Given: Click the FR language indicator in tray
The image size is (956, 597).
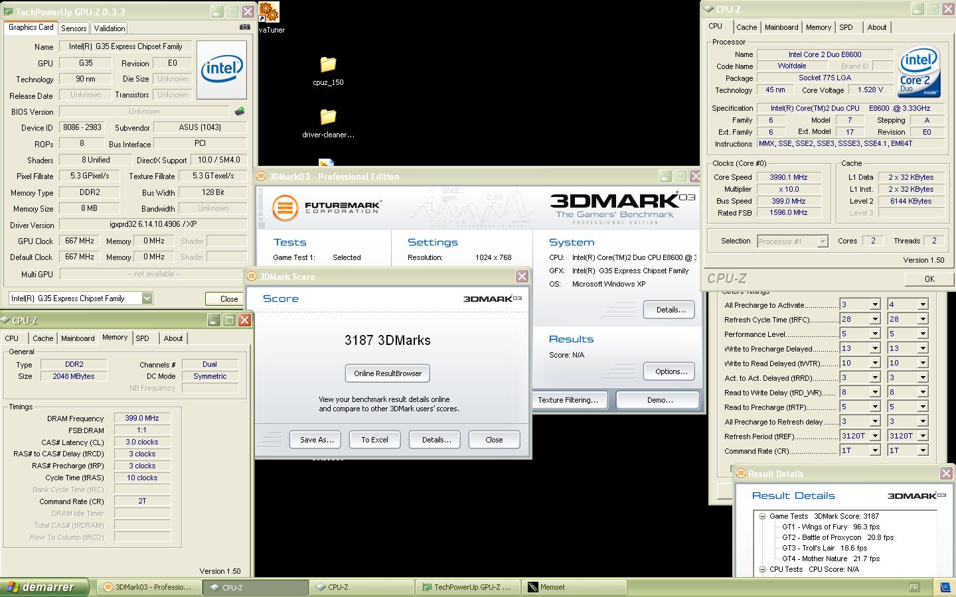Looking at the screenshot, I should pyautogui.click(x=914, y=587).
